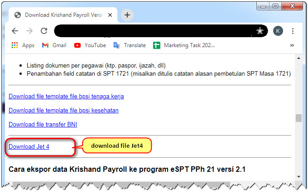Screen dimensions: 308x194
Task: Click the page scrollbar down arrow
Action: click(x=298, y=176)
